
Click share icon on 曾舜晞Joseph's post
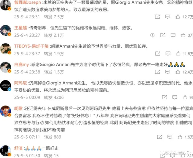point(157,17)
